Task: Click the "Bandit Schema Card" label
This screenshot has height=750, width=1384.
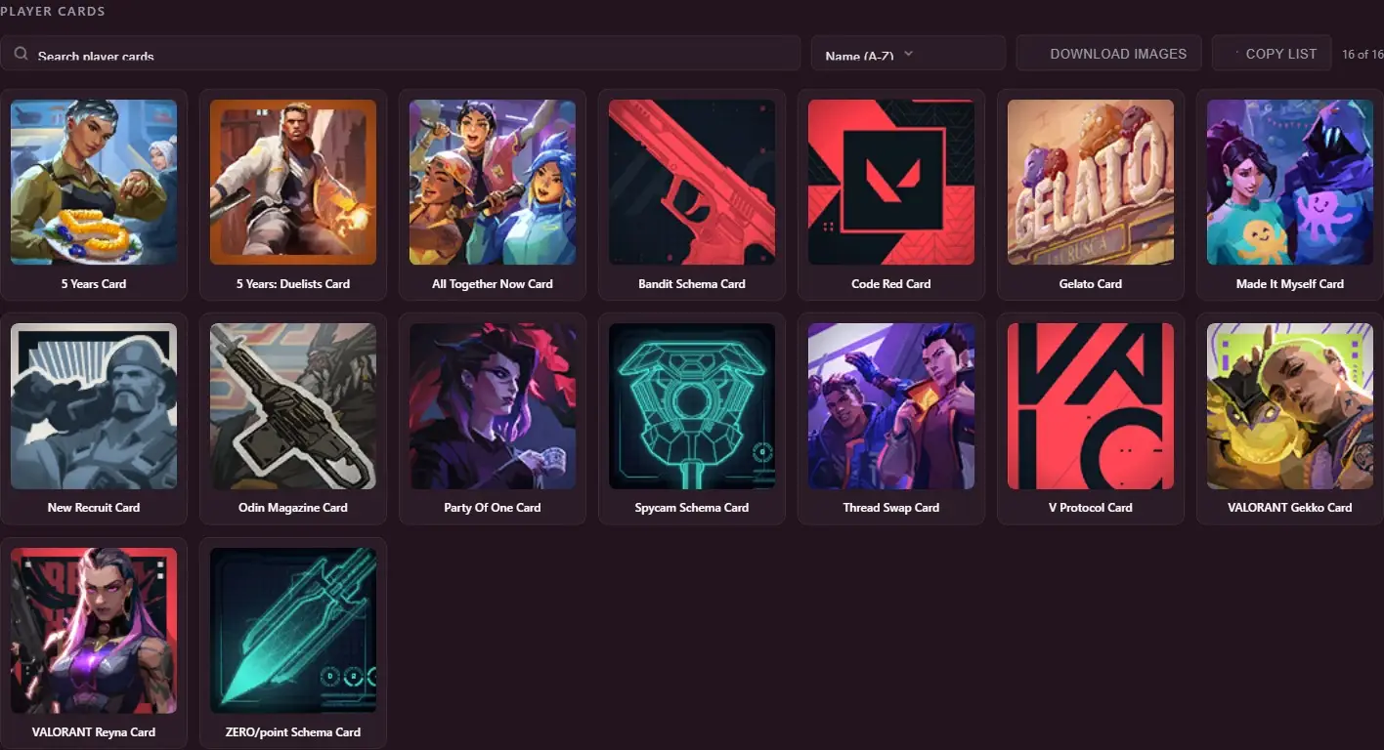Action: [x=692, y=284]
